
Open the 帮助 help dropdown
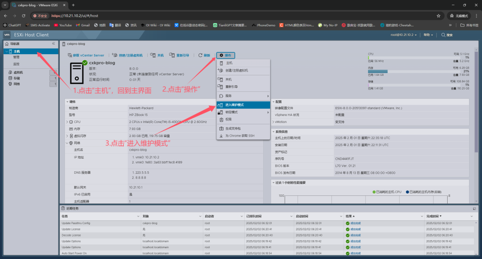tap(428, 35)
